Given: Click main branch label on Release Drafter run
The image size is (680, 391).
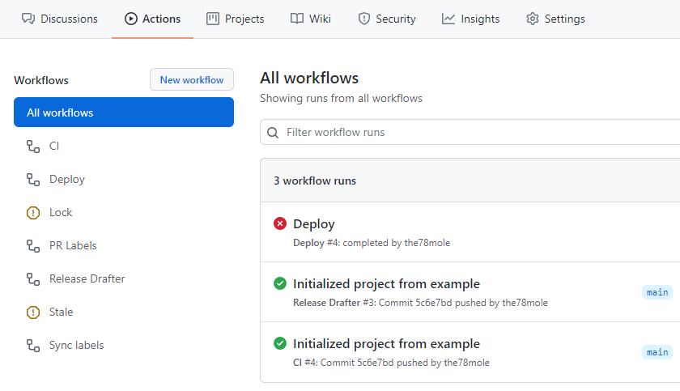Looking at the screenshot, I should pyautogui.click(x=657, y=292).
